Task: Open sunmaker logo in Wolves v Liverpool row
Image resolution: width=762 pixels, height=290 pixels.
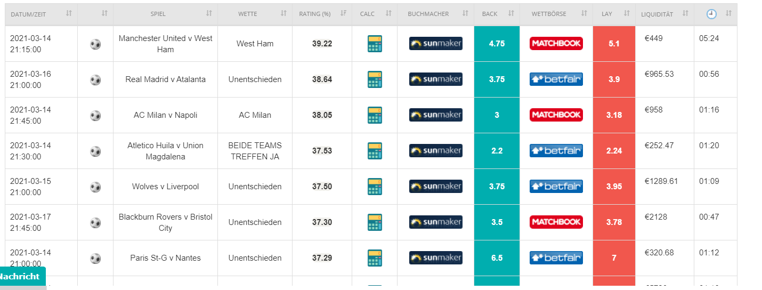Action: coord(436,187)
